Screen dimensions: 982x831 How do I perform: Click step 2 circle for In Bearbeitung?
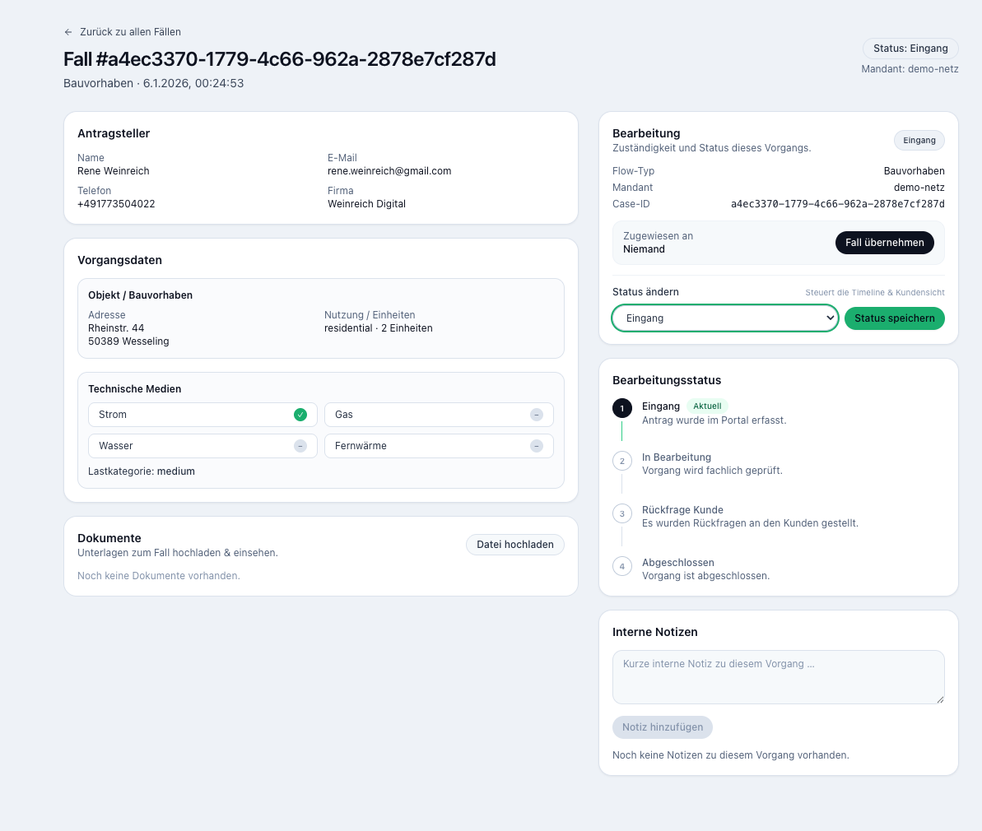click(x=622, y=461)
